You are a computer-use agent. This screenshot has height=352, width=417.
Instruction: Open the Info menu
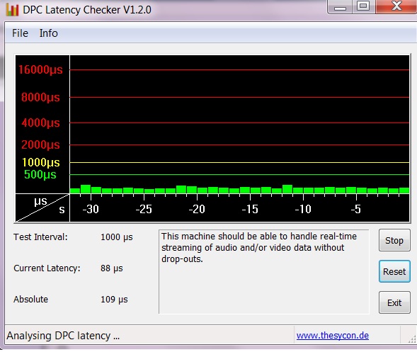[48, 33]
